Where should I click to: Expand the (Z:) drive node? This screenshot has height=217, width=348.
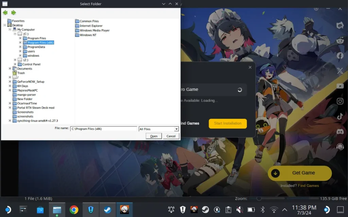(15, 60)
